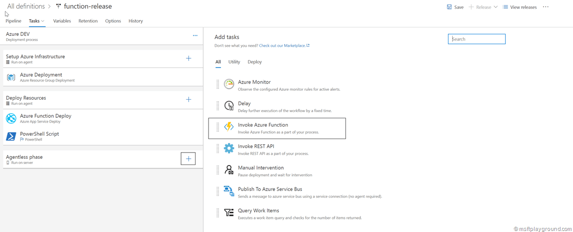This screenshot has height=232, width=573.
Task: Grab the drag handle beside Azure Monitor
Action: (x=217, y=84)
